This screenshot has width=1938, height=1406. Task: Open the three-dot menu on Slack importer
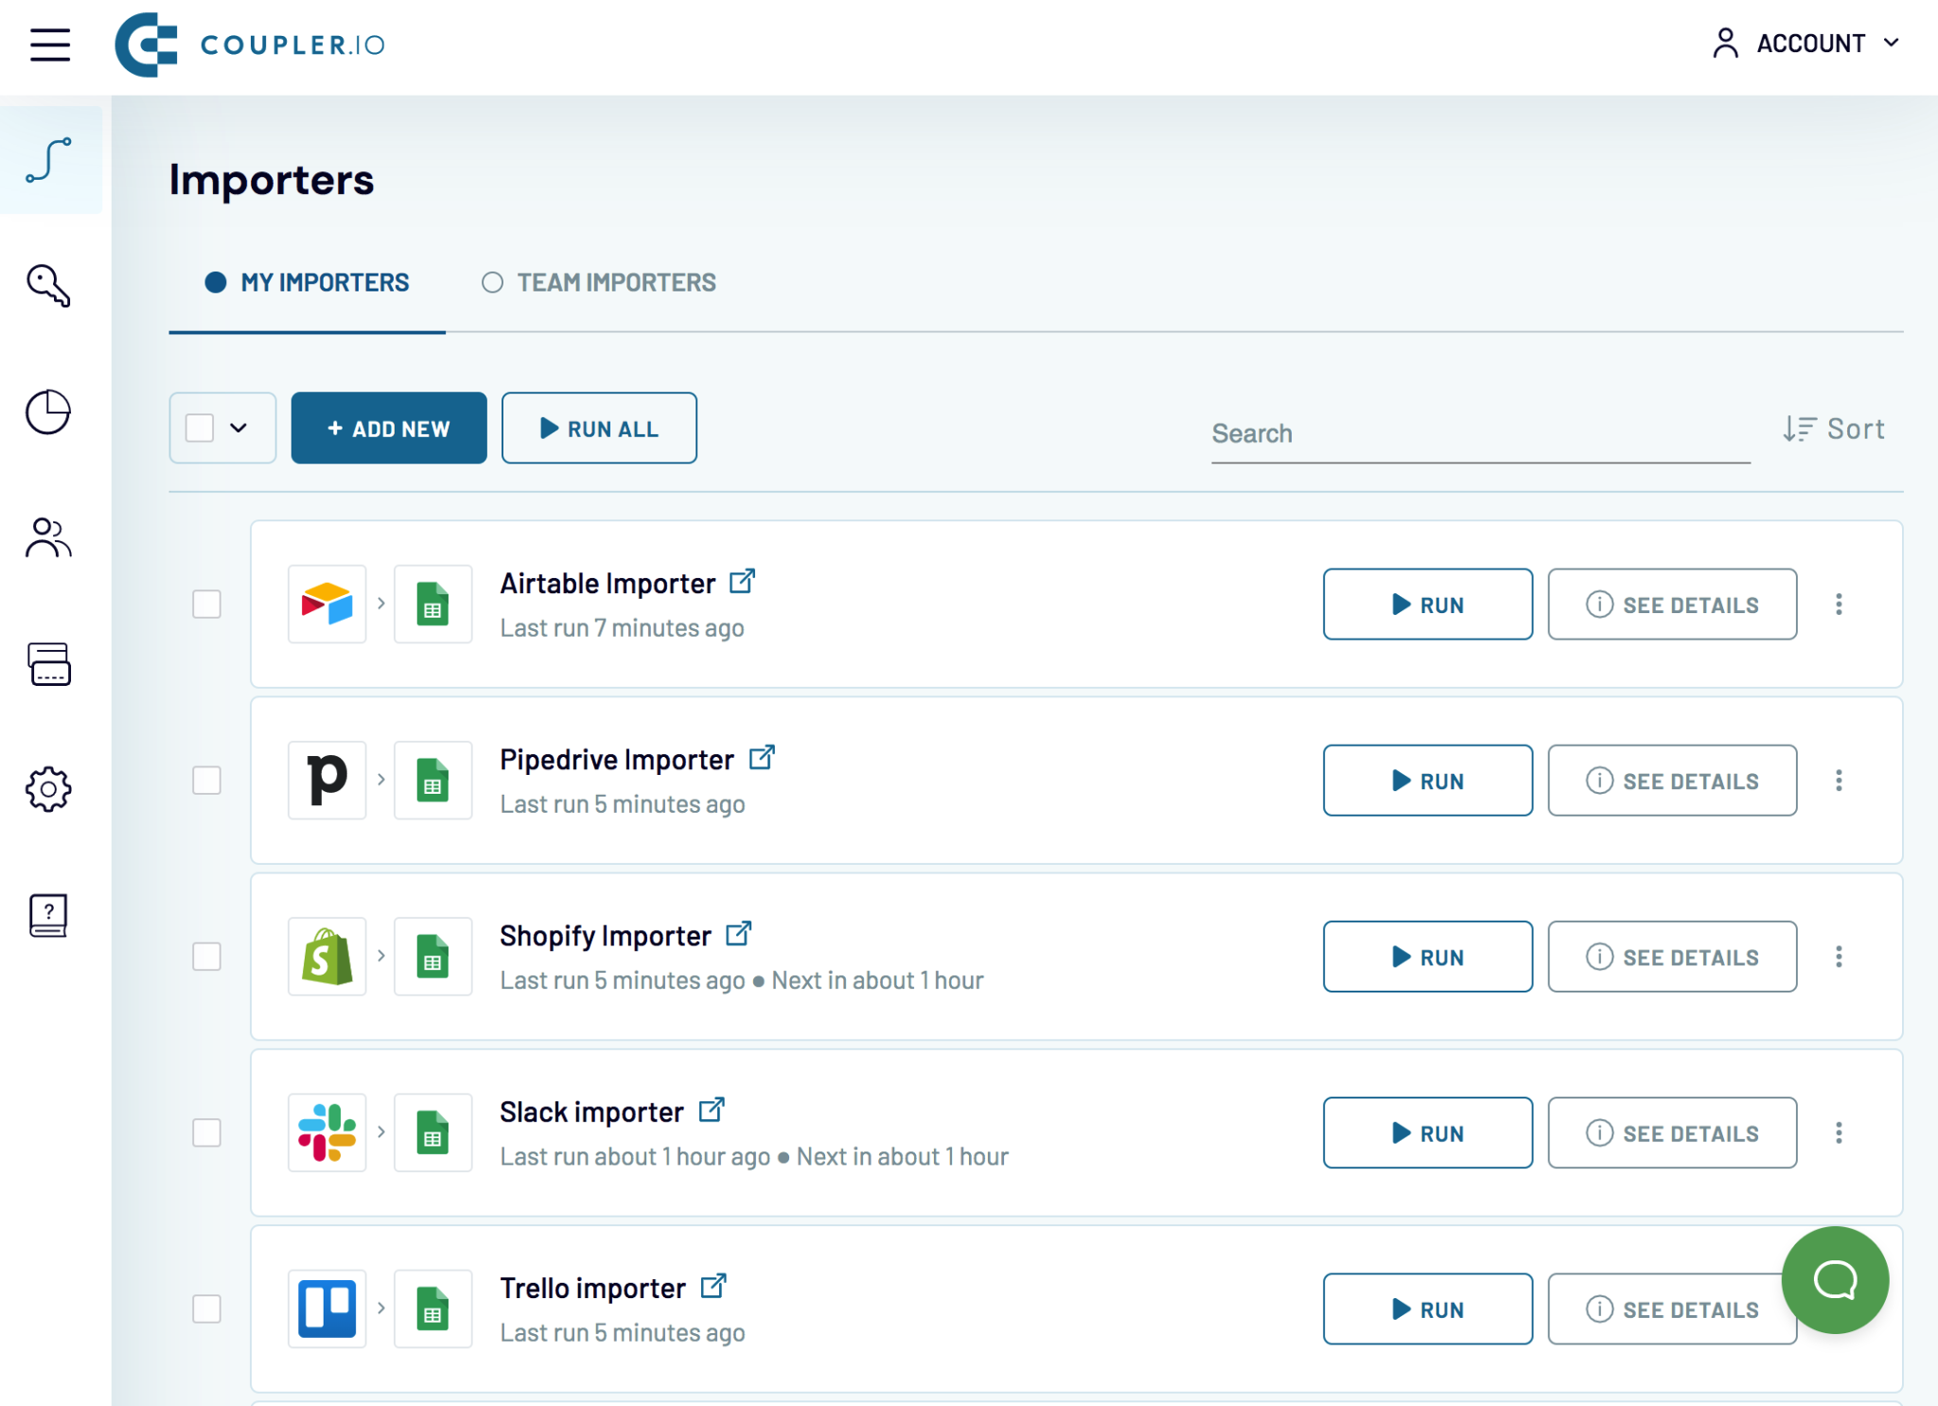[1840, 1132]
